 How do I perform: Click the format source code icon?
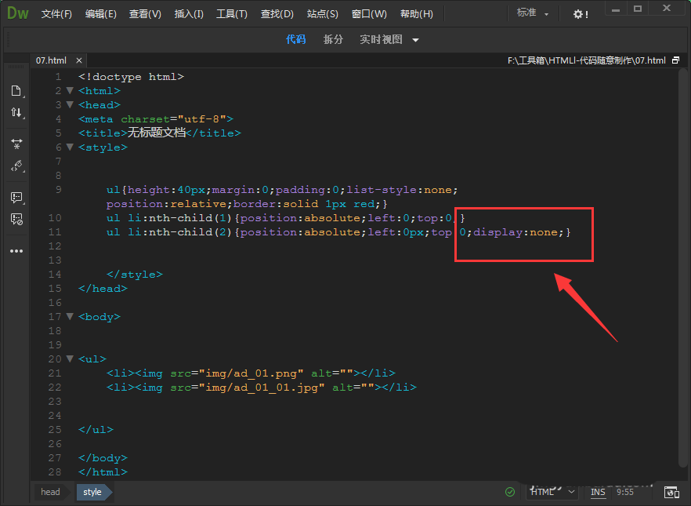click(16, 166)
